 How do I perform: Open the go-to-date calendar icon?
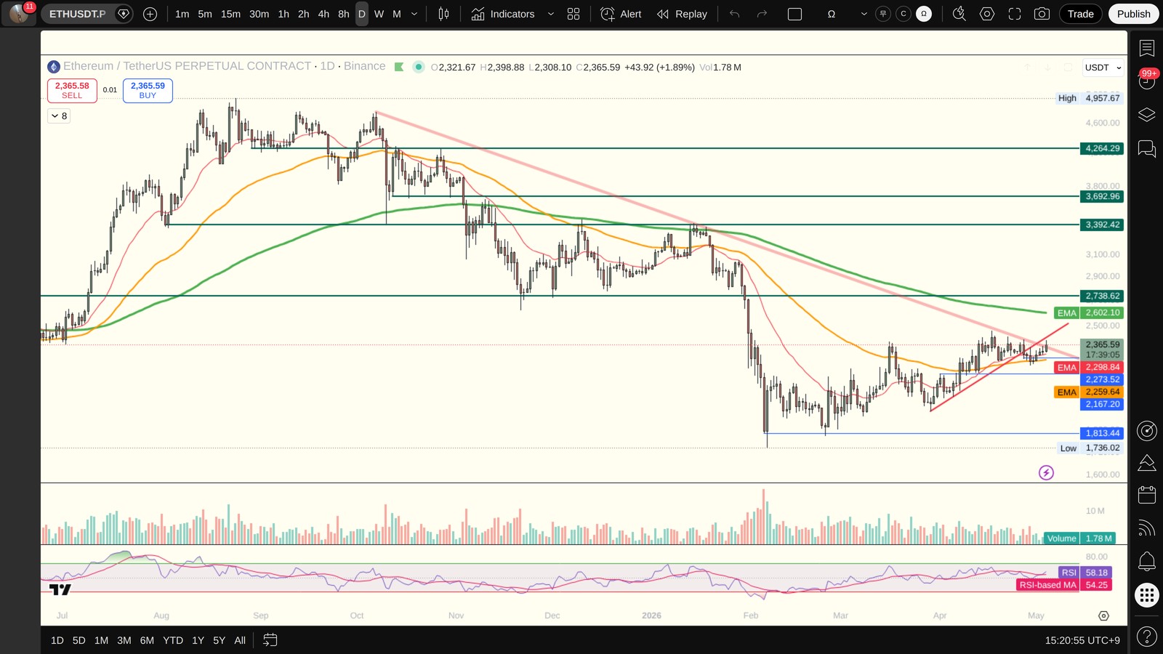point(270,640)
